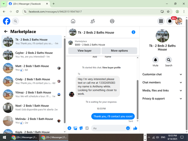Screen dimensions: 188x141
Task: Expand Media, files and links section
Action: (x=162, y=91)
